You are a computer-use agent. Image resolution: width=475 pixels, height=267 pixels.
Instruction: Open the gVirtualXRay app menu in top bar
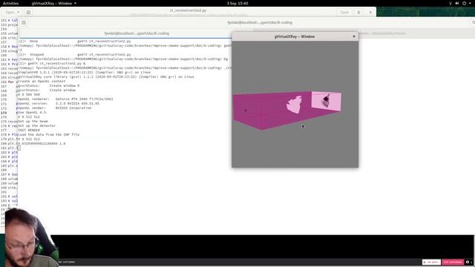54,3
